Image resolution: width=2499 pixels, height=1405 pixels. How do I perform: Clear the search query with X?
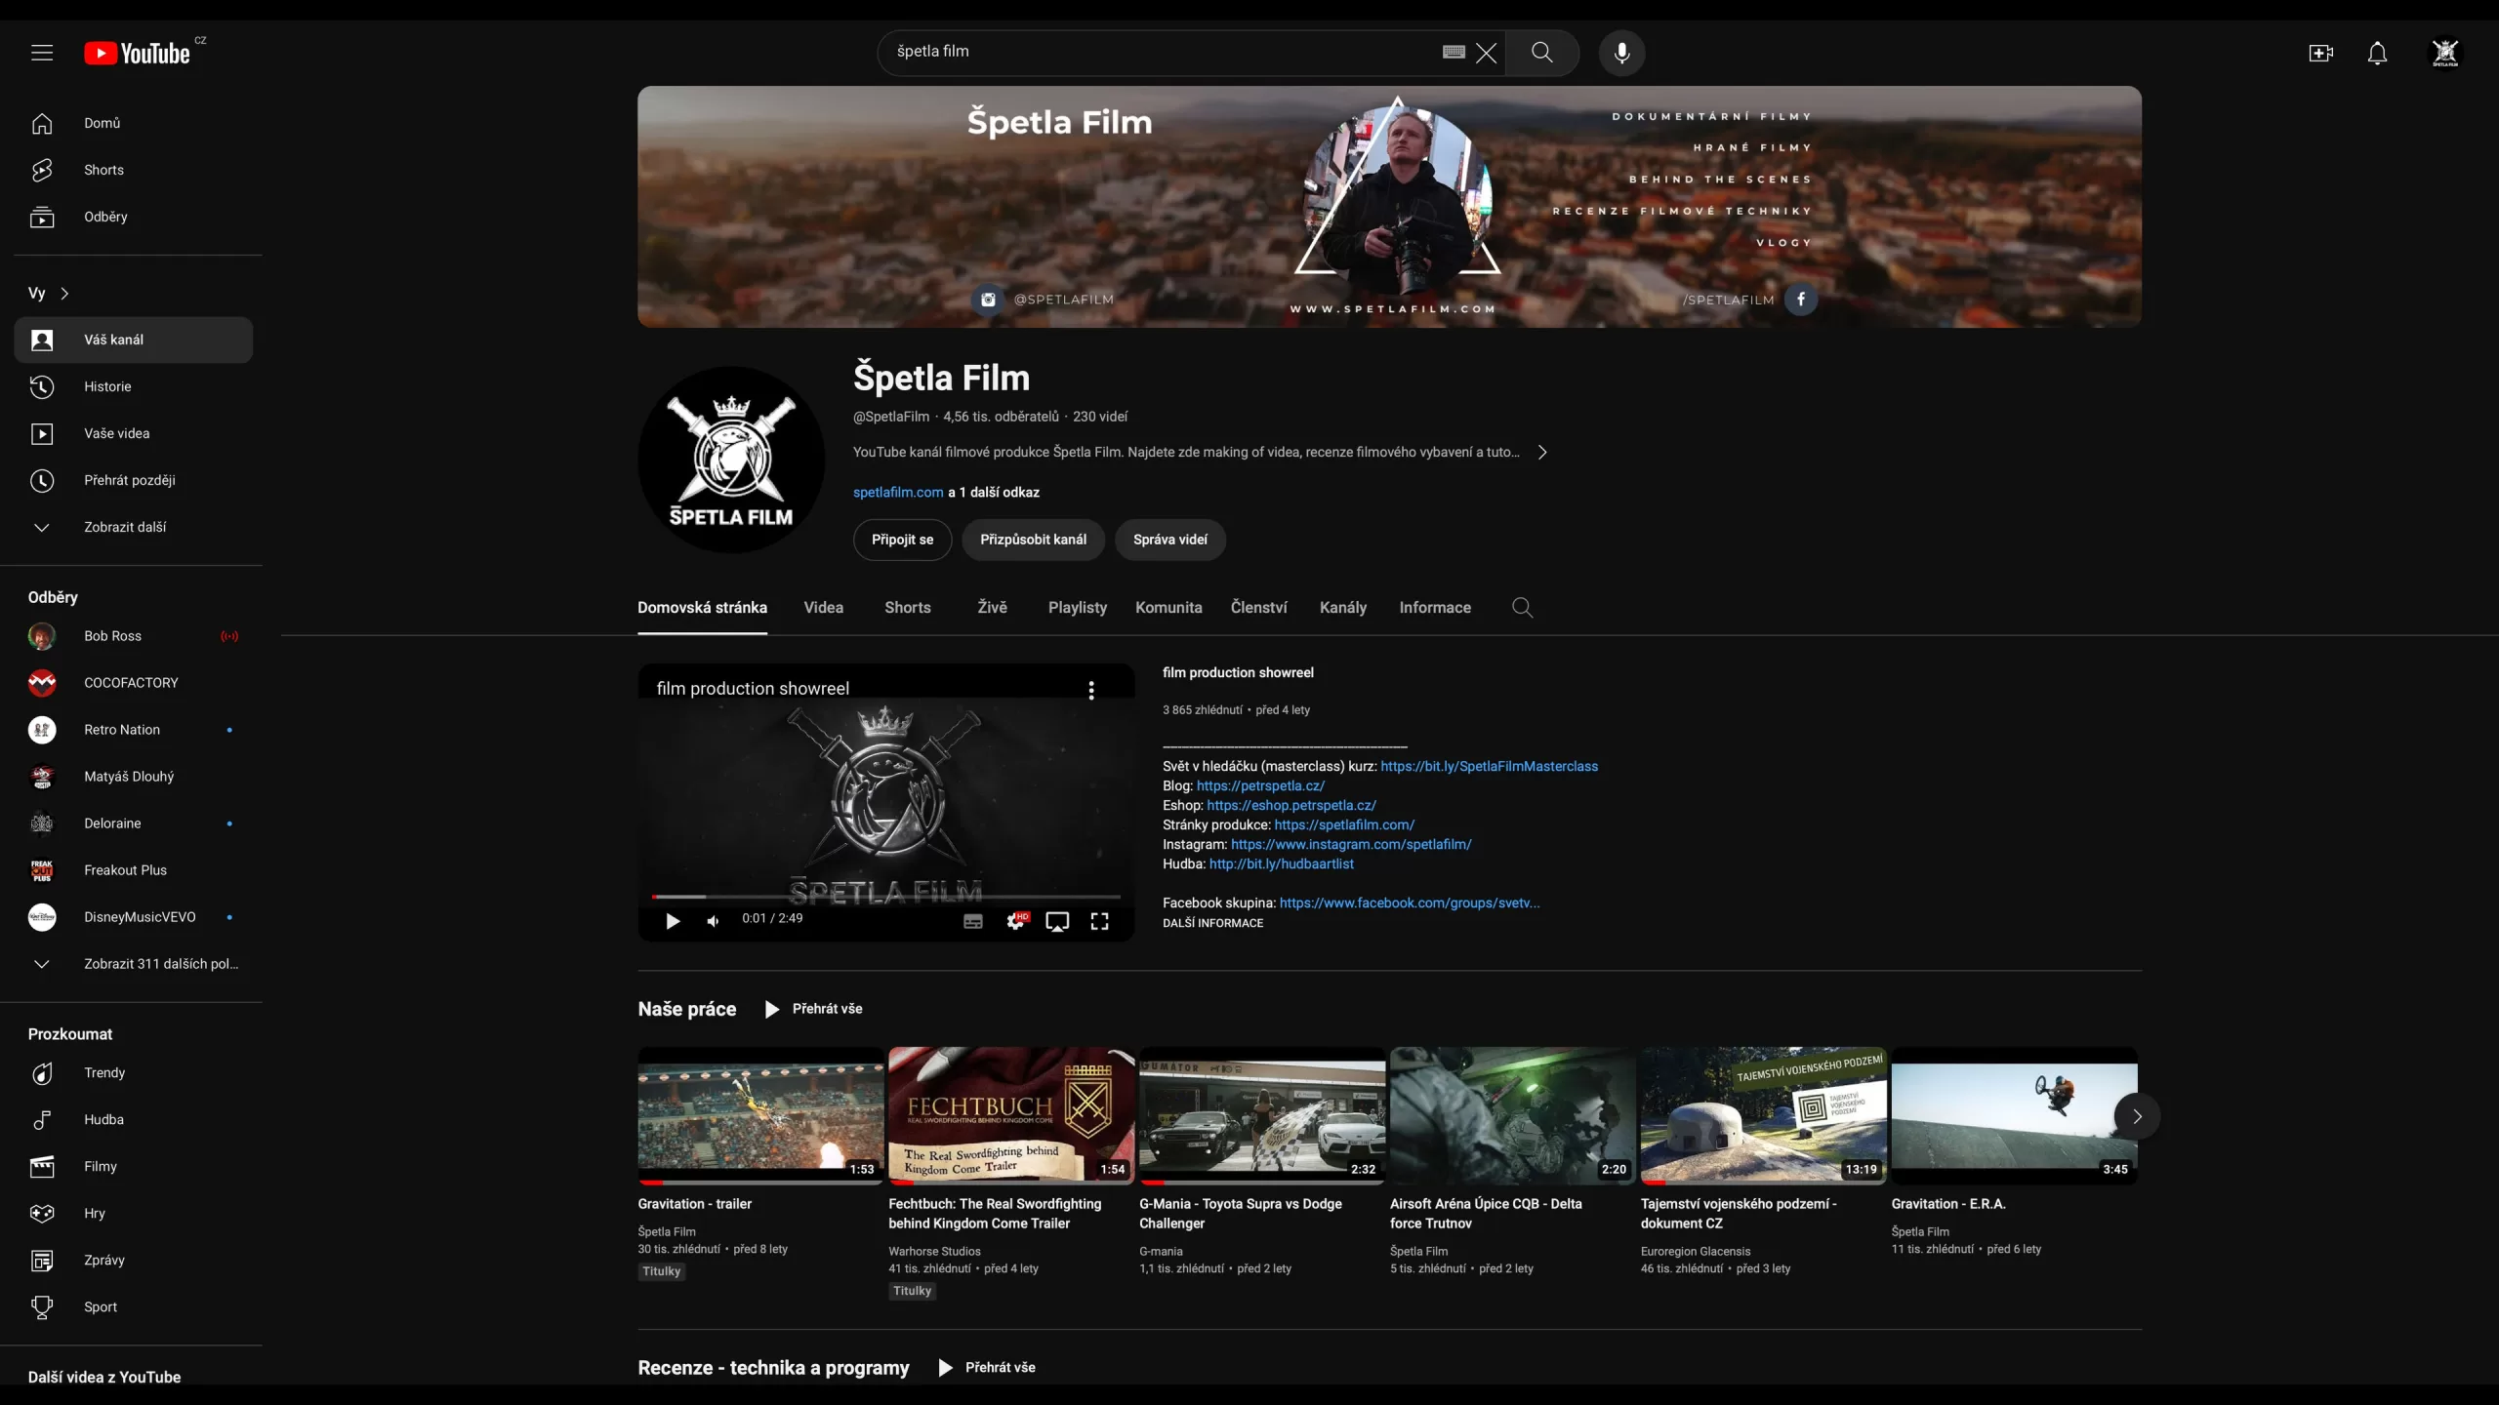click(1486, 53)
